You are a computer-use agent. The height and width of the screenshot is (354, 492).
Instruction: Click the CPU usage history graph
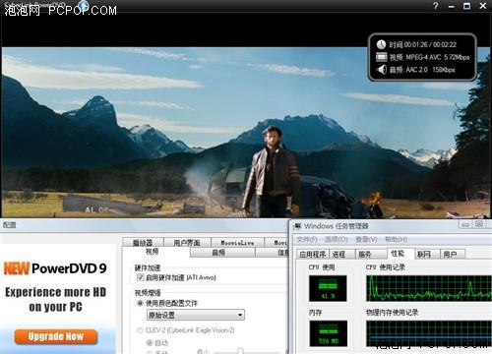point(429,288)
